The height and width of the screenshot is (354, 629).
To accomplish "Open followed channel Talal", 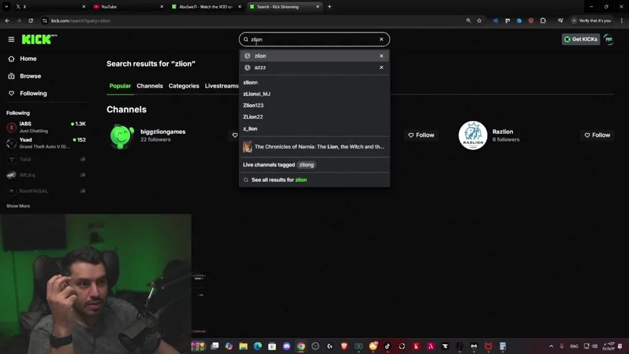I will point(46,159).
